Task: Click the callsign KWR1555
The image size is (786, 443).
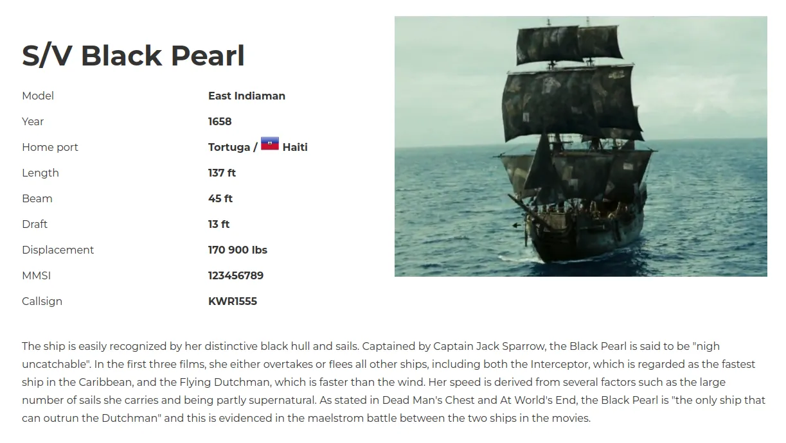Action: tap(233, 301)
